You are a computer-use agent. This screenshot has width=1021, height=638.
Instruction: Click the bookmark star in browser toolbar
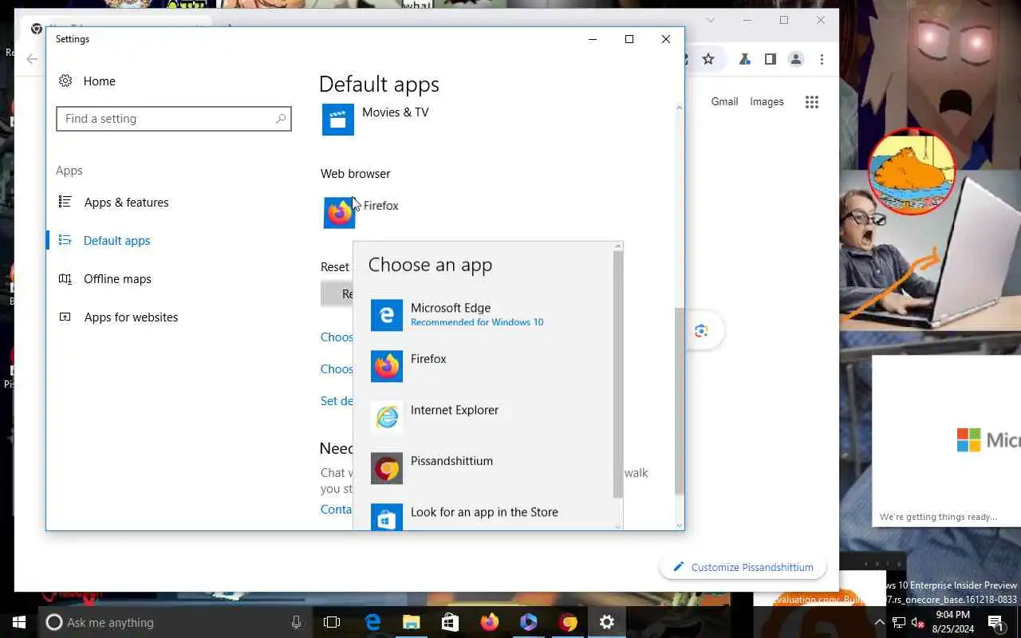point(708,59)
